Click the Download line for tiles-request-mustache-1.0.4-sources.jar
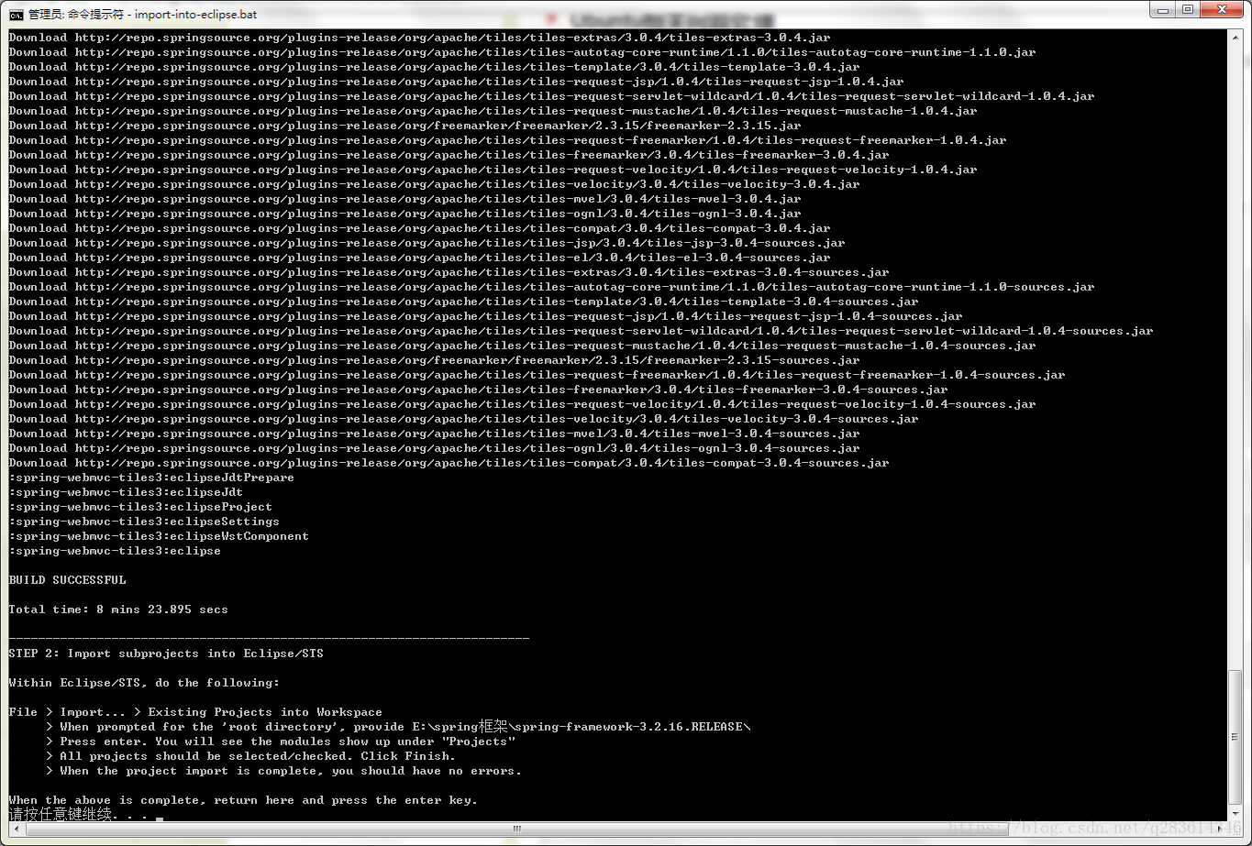The height and width of the screenshot is (846, 1252). [523, 346]
